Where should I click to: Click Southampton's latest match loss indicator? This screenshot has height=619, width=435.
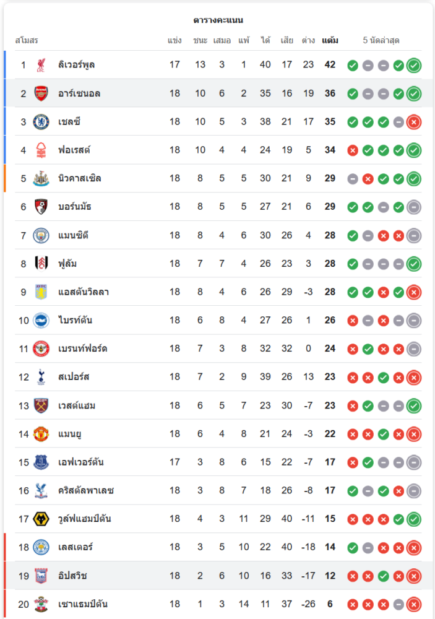click(x=414, y=604)
